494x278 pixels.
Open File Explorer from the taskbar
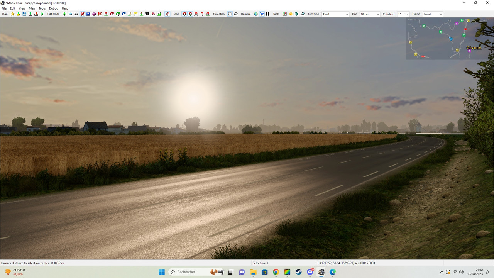[253, 272]
